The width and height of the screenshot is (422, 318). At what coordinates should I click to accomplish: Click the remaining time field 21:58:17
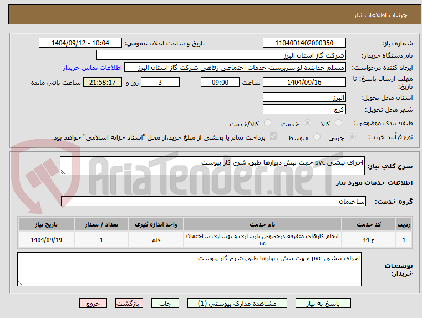pyautogui.click(x=102, y=82)
